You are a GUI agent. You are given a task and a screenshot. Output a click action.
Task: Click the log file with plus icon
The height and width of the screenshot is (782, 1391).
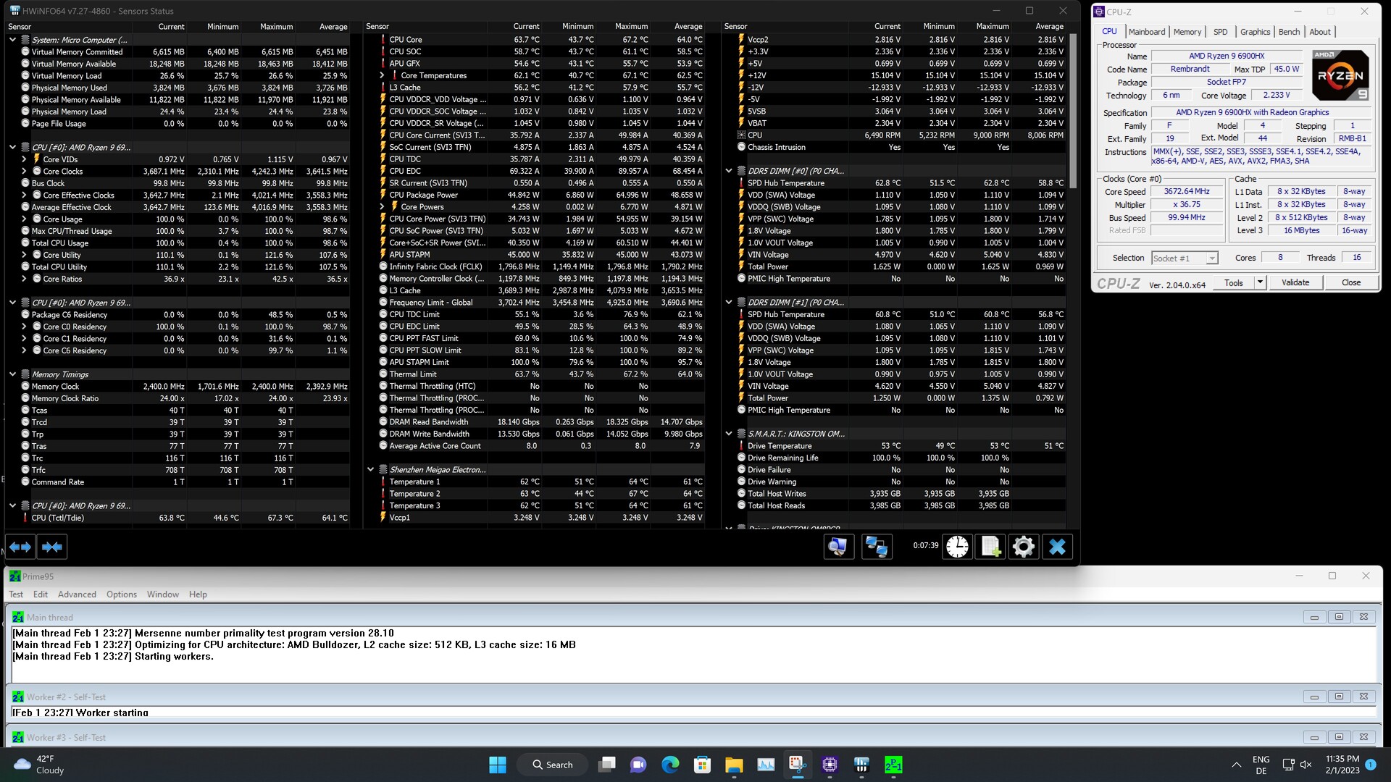[x=990, y=547]
